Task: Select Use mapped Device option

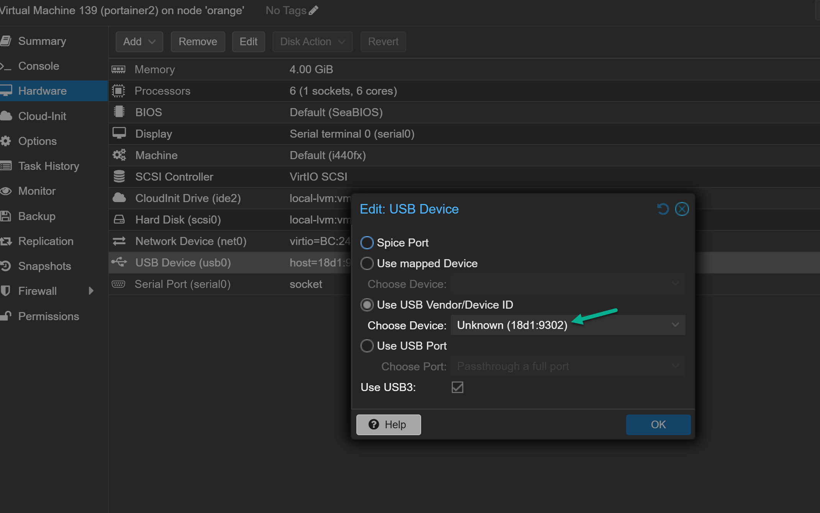Action: point(367,263)
